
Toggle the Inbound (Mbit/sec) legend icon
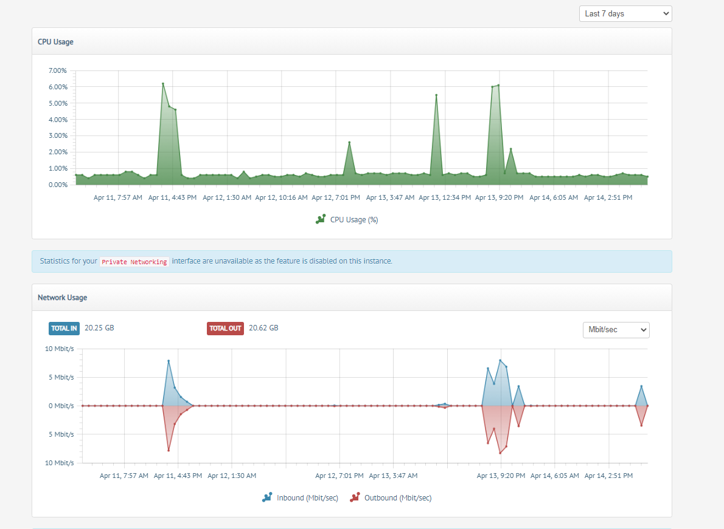tap(267, 497)
